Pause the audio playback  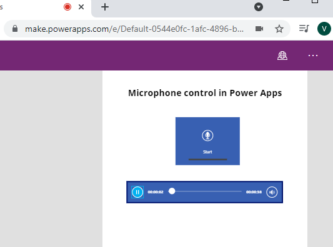pyautogui.click(x=137, y=192)
